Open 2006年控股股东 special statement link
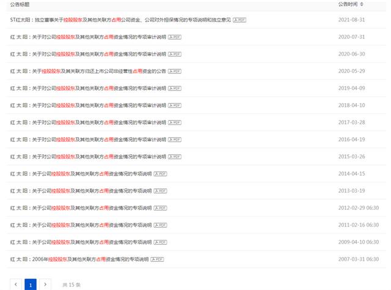The width and height of the screenshot is (391, 290). coord(79,259)
